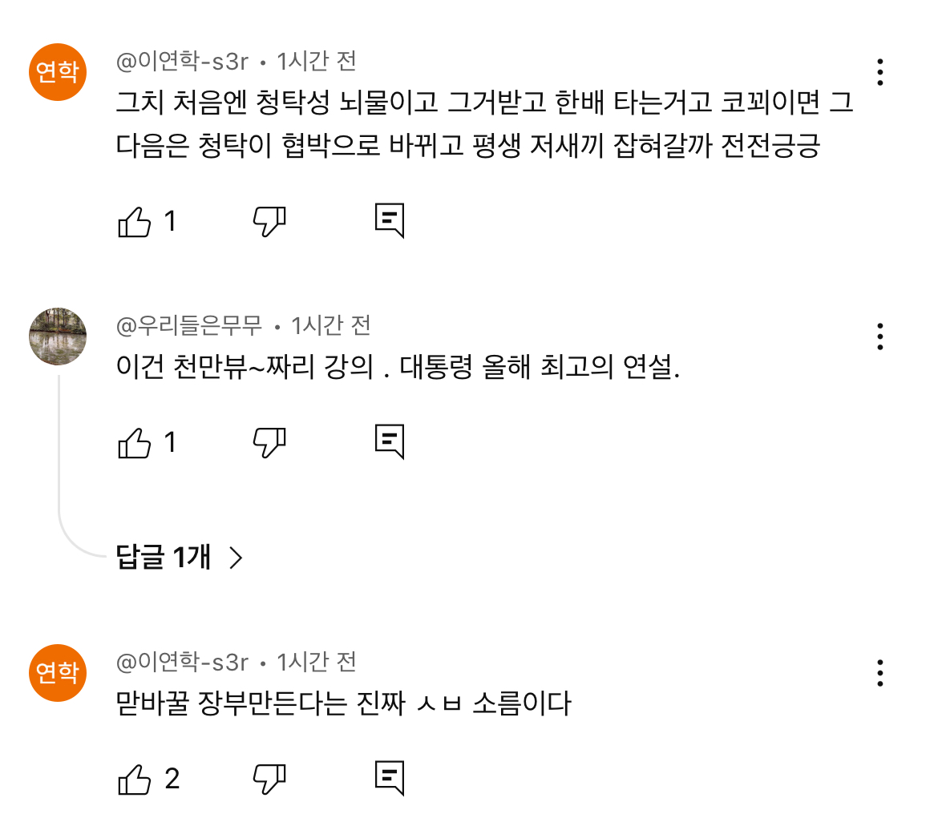Dislike the 우리들은무무 comment

click(x=269, y=441)
